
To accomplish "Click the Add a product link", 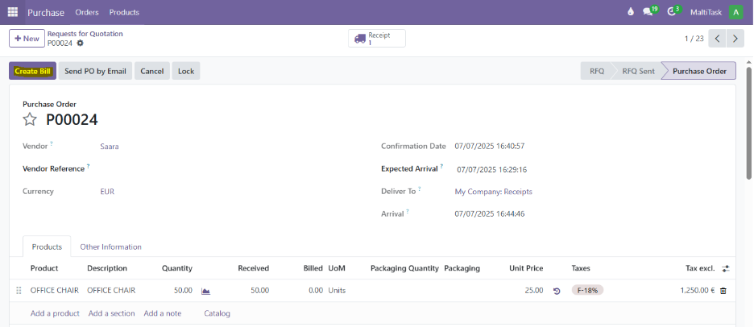I will [x=55, y=313].
